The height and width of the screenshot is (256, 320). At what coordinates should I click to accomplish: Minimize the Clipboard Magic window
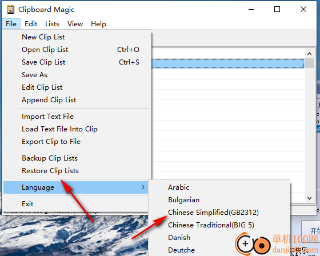[x=251, y=9]
